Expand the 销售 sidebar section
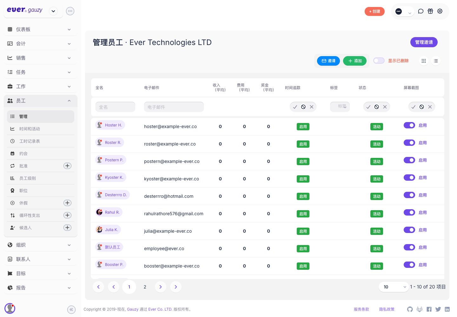This screenshot has width=457, height=317. pyautogui.click(x=41, y=58)
